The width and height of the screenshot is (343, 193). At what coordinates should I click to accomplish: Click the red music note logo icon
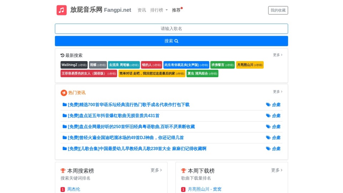pos(61,10)
